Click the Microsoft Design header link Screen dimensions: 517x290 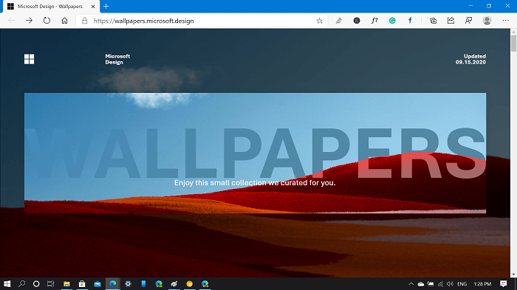tap(117, 59)
